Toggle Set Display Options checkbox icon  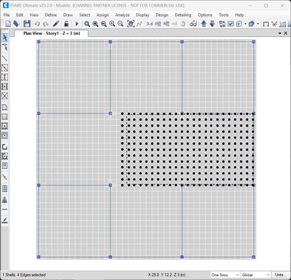tap(231, 24)
